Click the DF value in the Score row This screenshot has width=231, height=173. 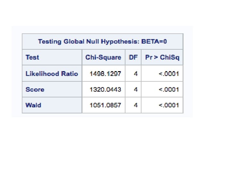click(x=136, y=89)
